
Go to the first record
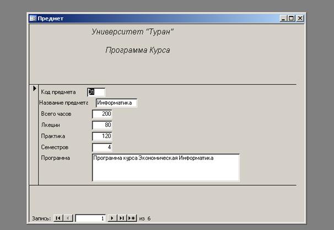tap(58, 218)
